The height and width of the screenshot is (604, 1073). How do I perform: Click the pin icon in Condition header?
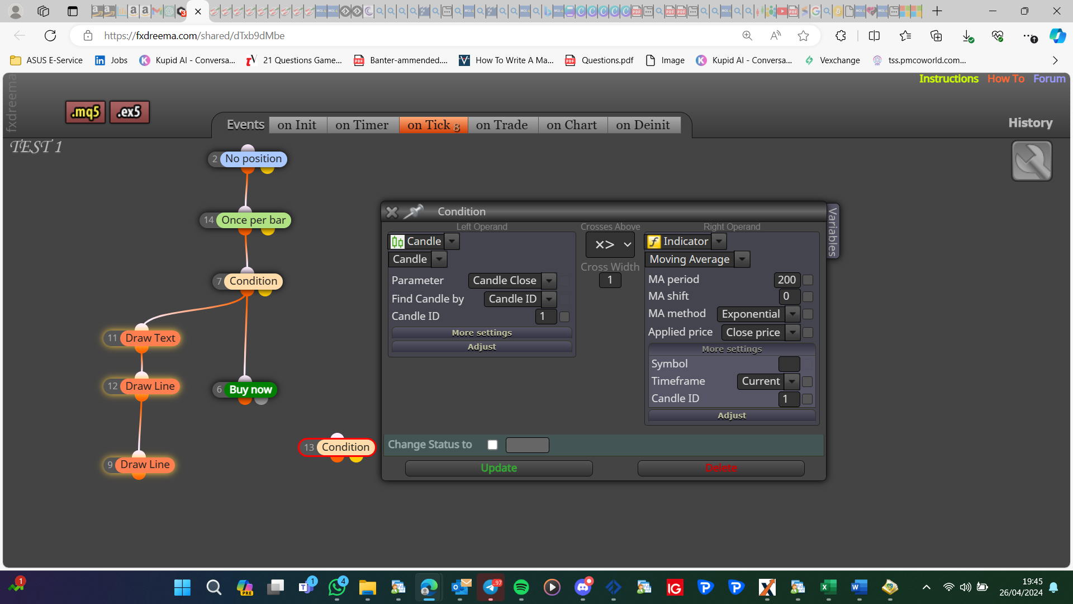click(414, 211)
